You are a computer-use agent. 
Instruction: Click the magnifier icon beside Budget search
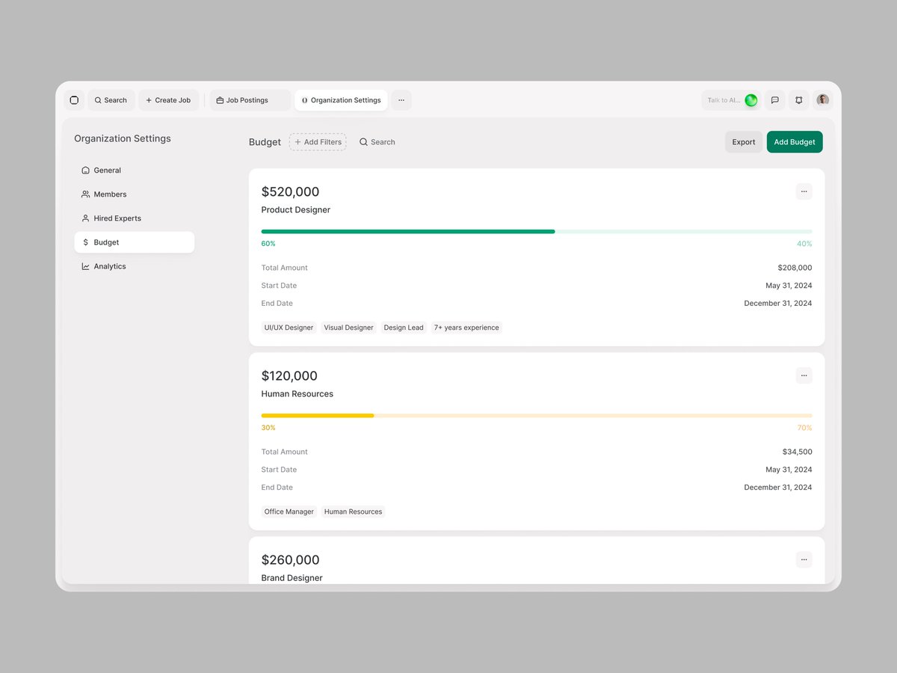[x=363, y=142]
